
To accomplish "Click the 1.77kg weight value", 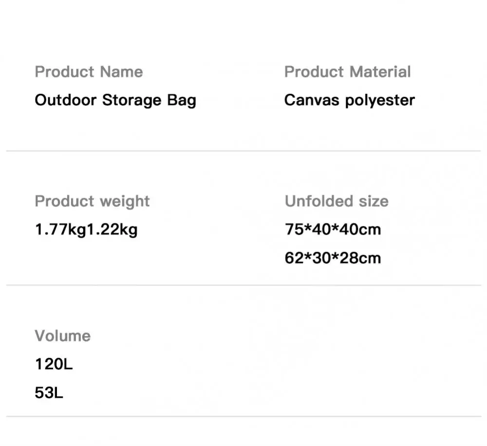I will click(x=60, y=229).
